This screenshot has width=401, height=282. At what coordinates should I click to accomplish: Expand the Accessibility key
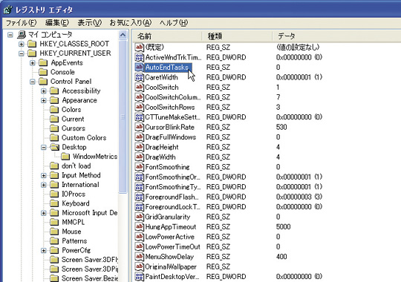click(44, 91)
